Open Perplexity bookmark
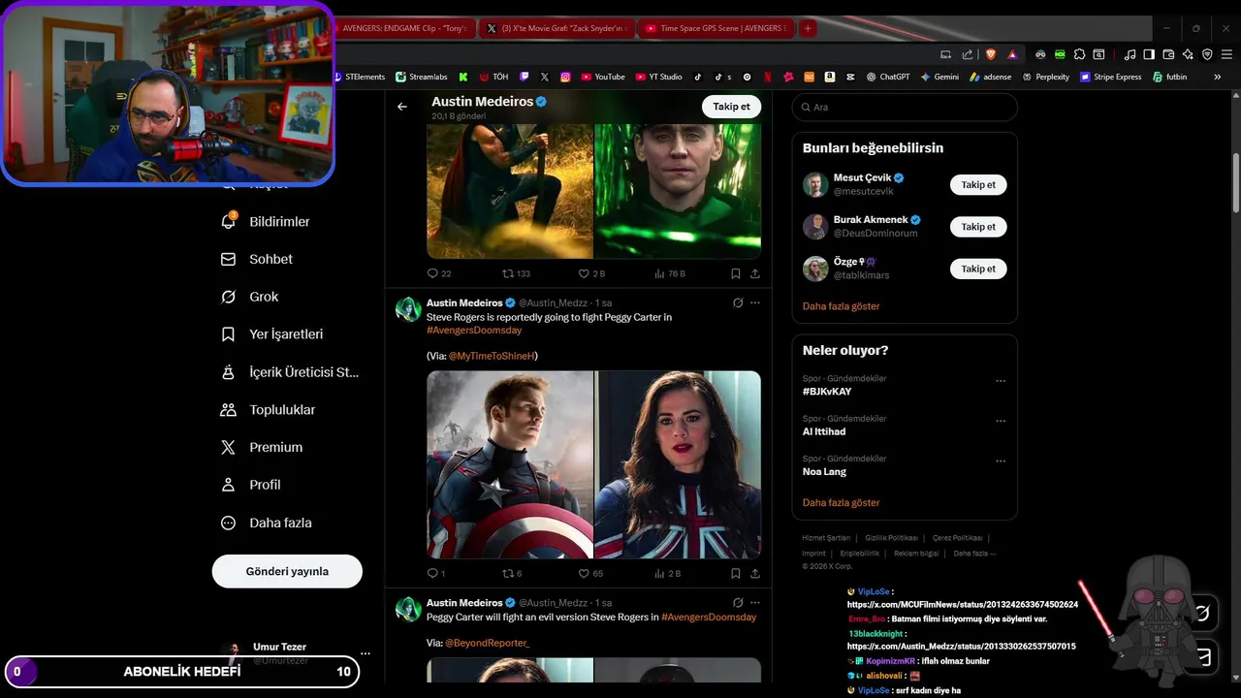 coord(1045,77)
